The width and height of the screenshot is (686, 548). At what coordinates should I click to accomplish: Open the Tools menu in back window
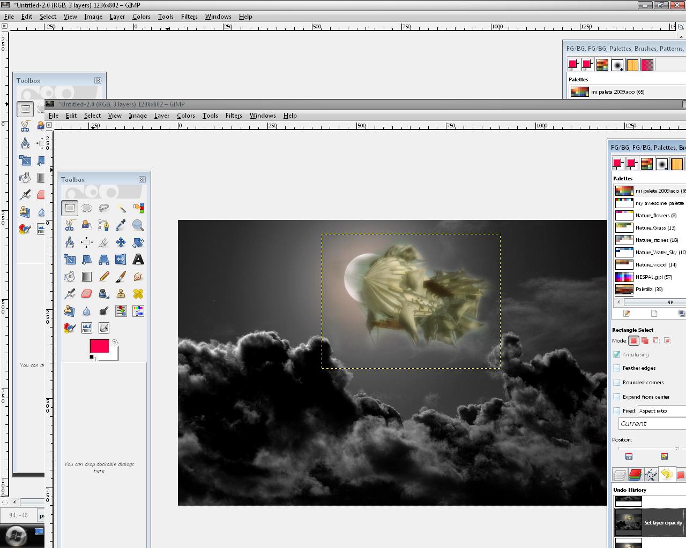pyautogui.click(x=166, y=17)
